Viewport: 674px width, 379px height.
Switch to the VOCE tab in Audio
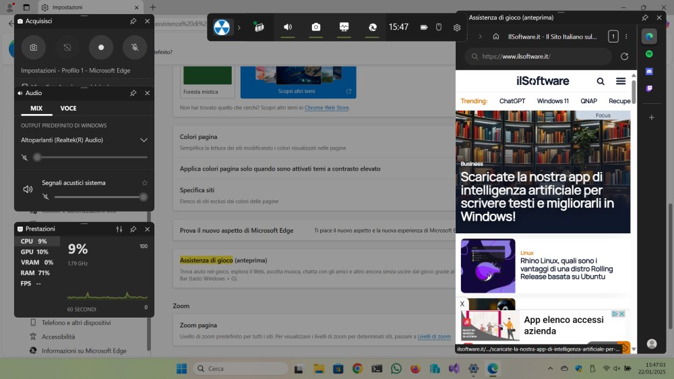point(68,109)
